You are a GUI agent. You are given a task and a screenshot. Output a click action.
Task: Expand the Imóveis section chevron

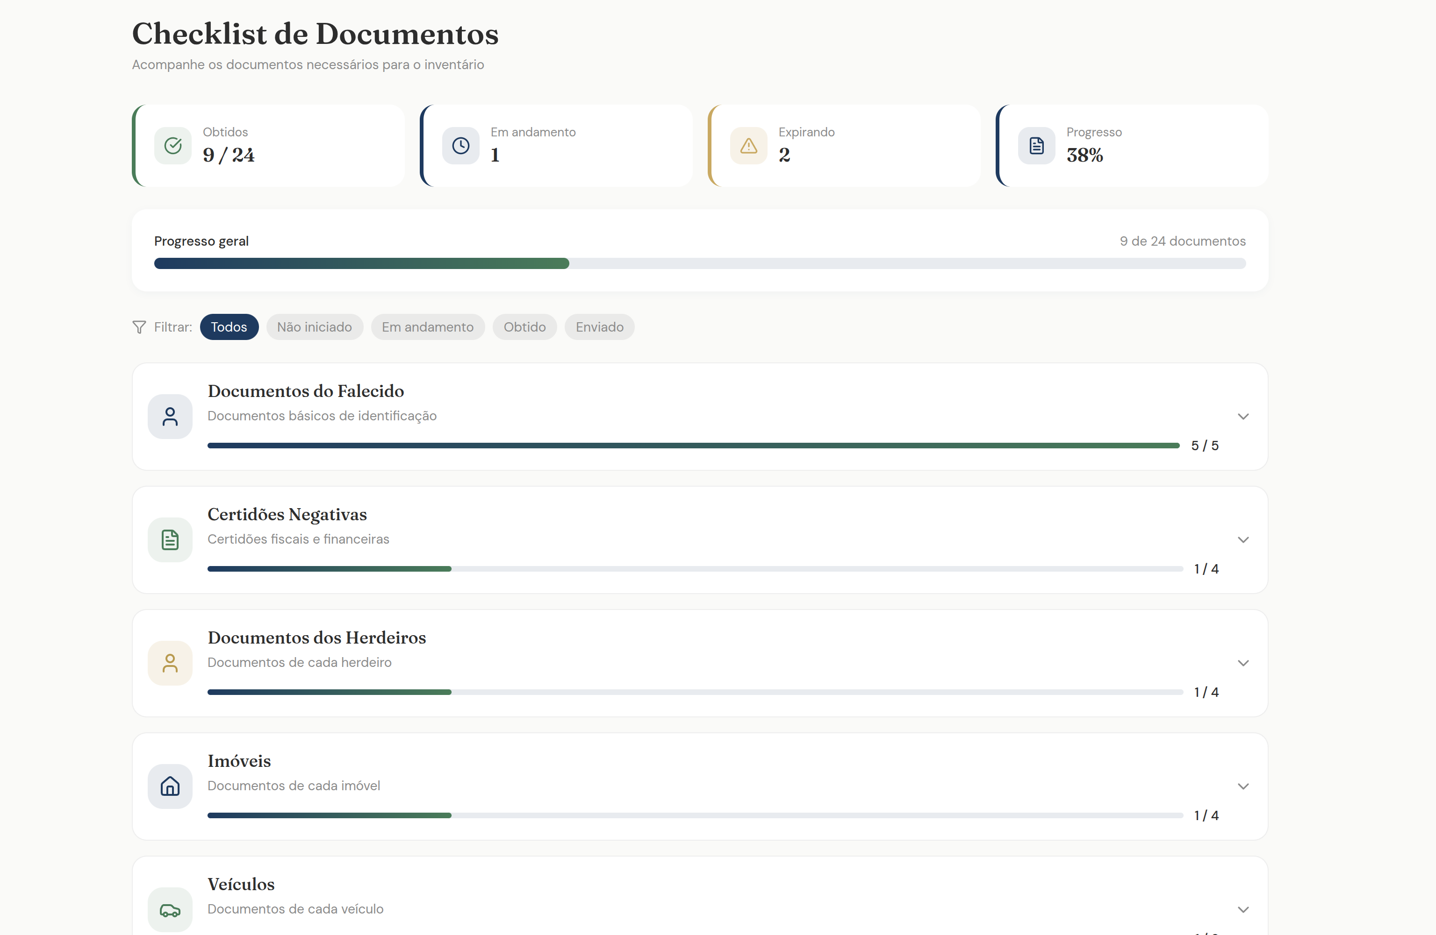(x=1243, y=786)
